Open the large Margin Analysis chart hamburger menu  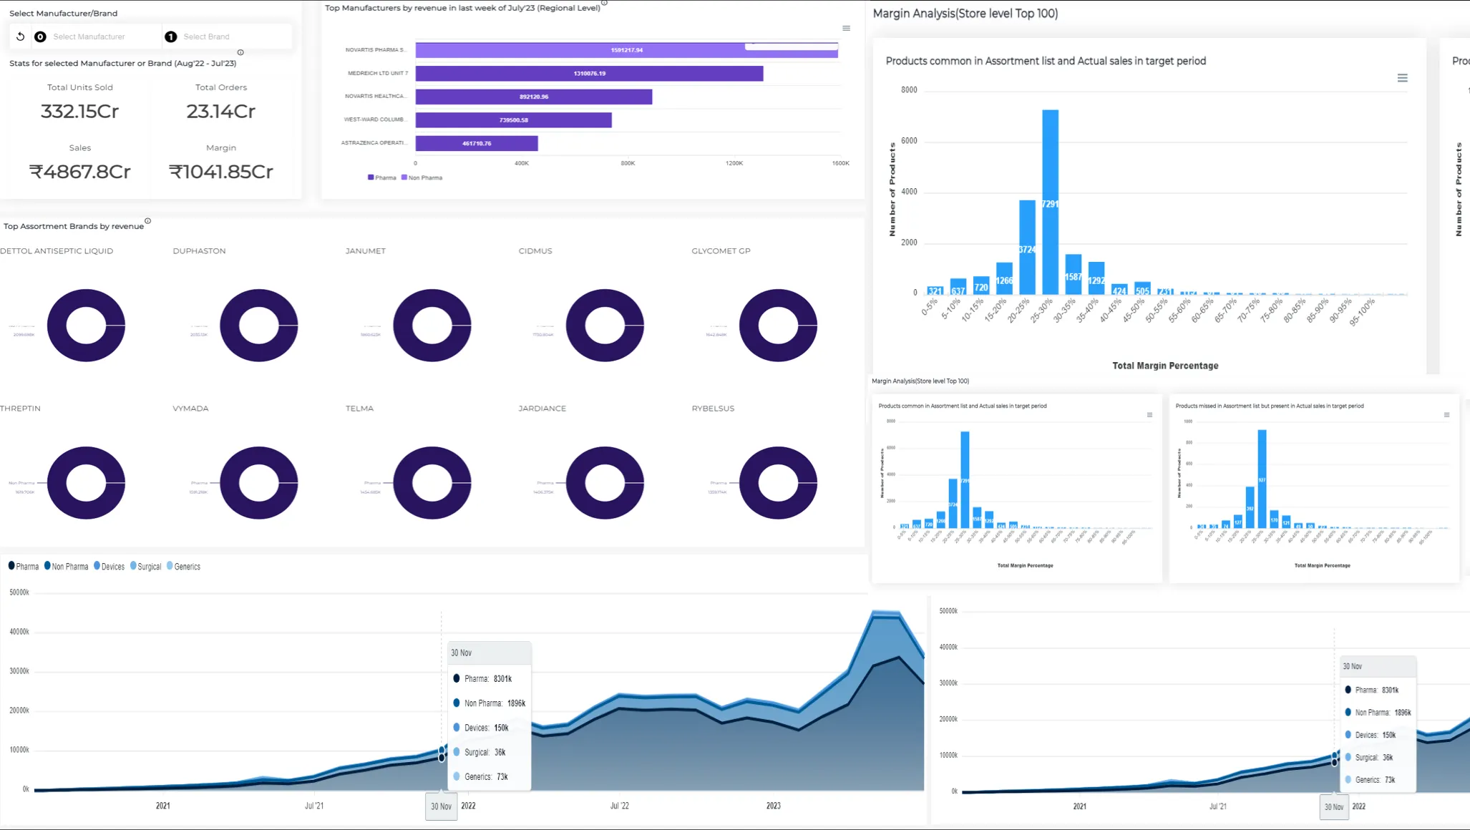(x=1402, y=78)
